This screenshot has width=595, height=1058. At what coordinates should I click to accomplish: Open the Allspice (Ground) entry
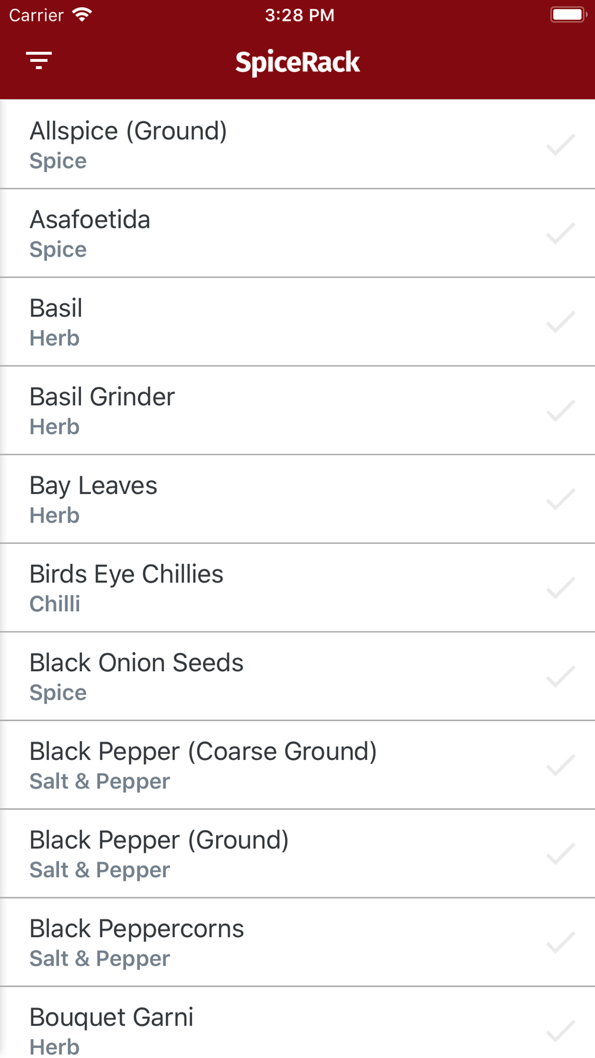pyautogui.click(x=297, y=145)
